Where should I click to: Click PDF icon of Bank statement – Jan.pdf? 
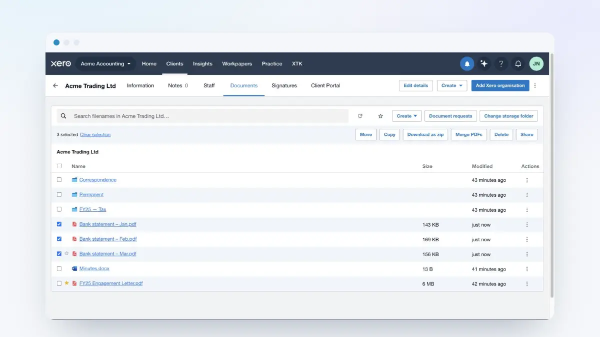[x=74, y=225]
